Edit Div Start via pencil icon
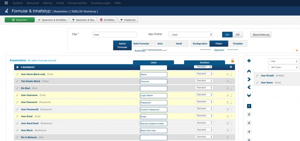 coord(17,88)
